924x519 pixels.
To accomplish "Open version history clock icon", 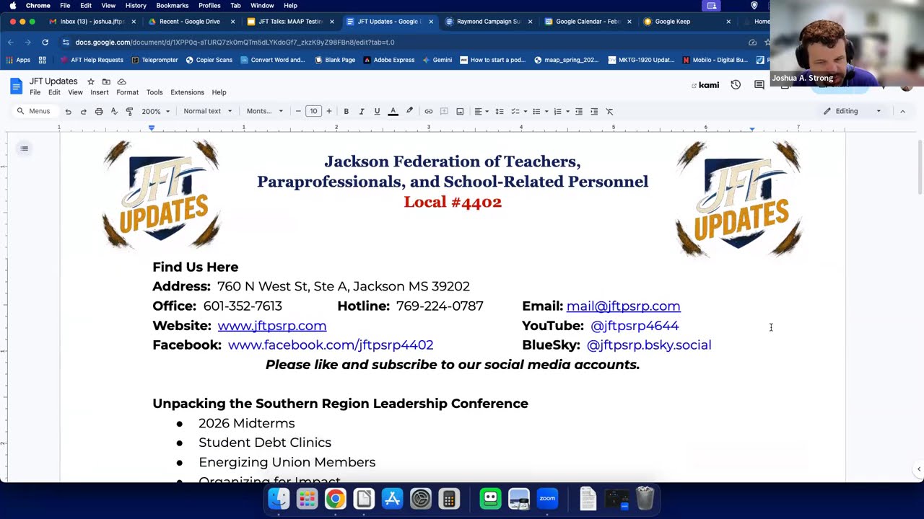I will click(736, 85).
